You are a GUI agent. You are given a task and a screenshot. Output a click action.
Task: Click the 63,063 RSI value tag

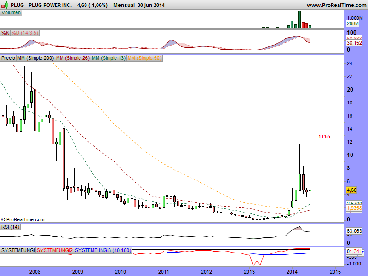[354, 231]
